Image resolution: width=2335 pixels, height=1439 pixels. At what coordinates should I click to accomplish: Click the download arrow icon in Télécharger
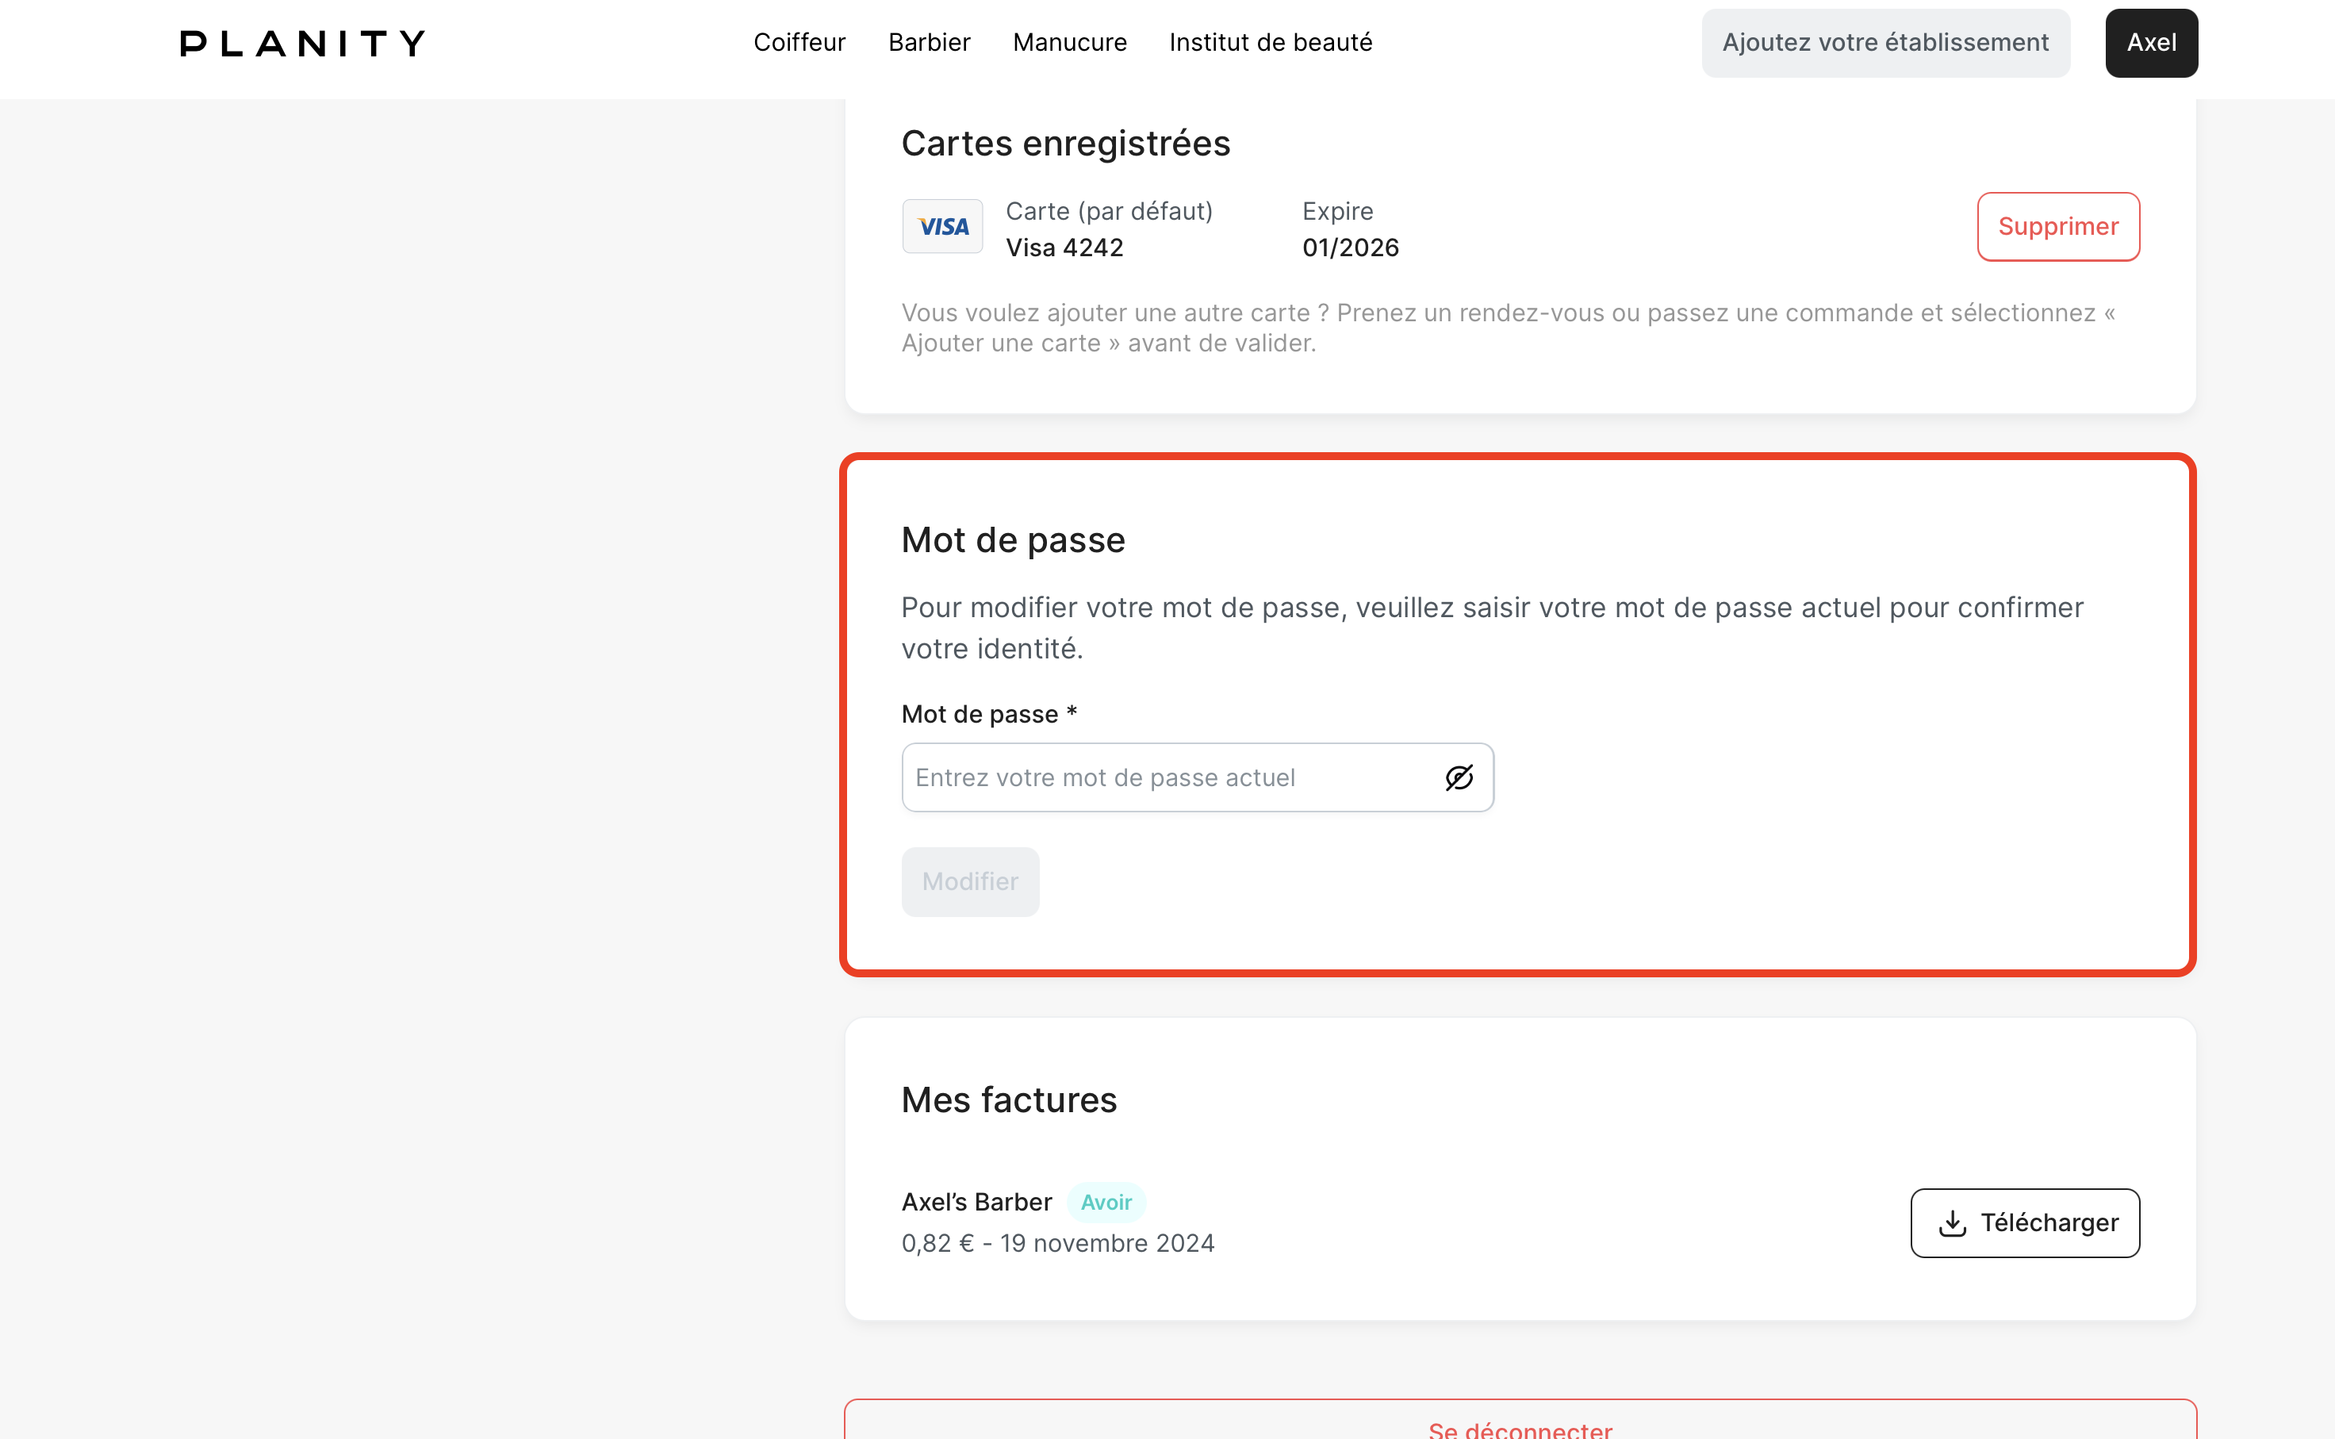point(1953,1223)
